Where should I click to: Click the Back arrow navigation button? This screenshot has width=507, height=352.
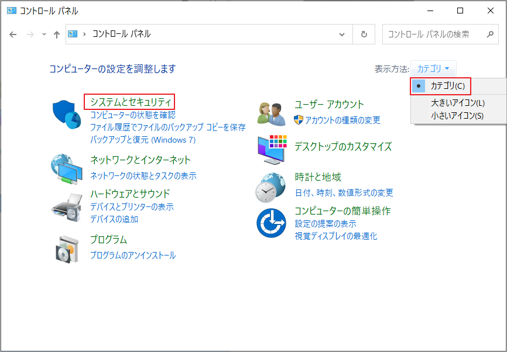[x=13, y=34]
